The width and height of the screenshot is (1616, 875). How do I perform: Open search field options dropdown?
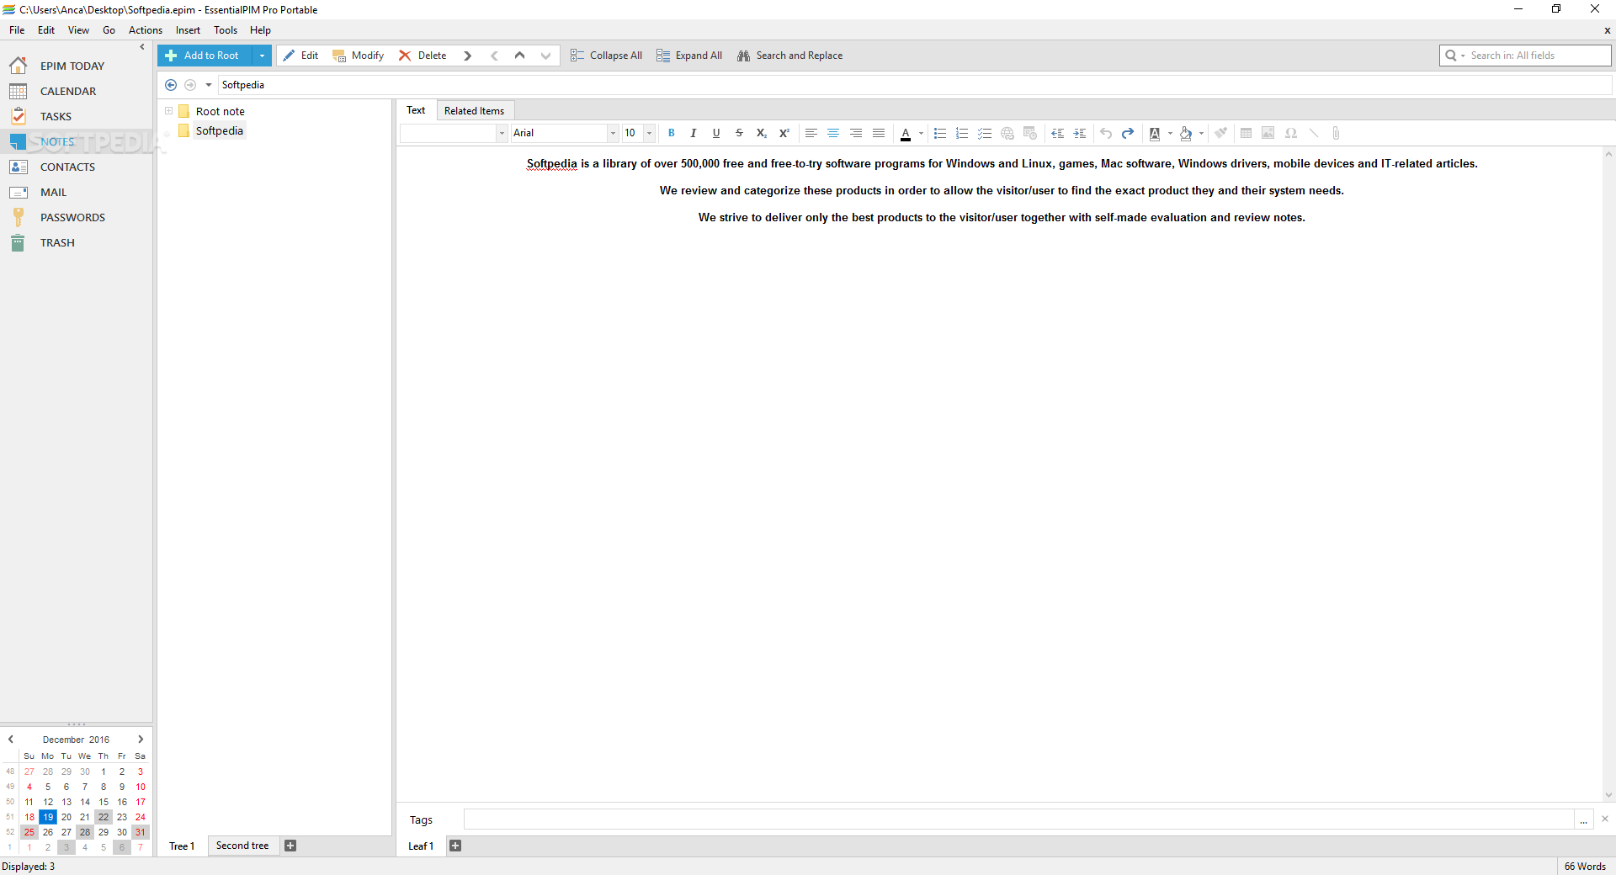tap(1463, 56)
